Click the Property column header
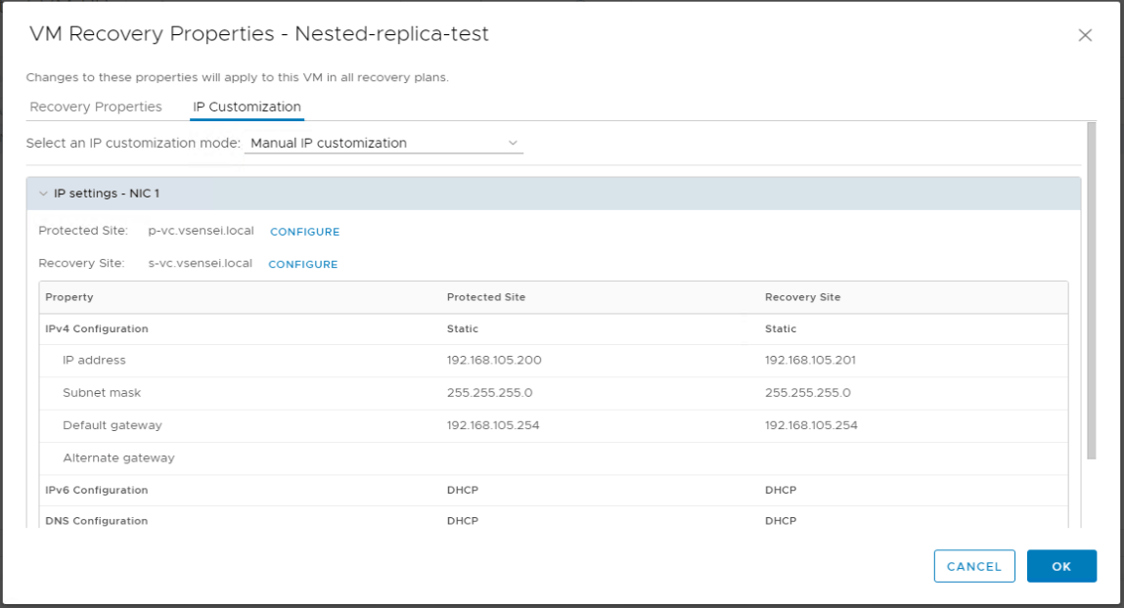 (69, 297)
